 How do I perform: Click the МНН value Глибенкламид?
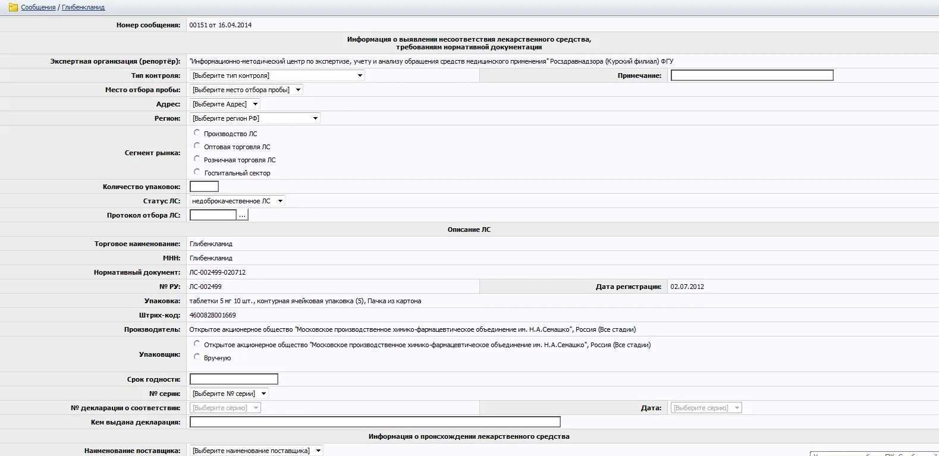tap(211, 258)
